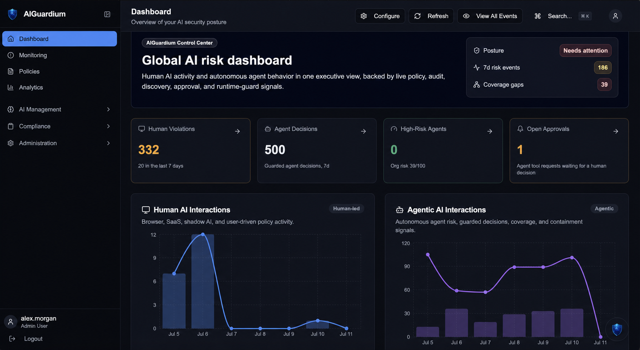Screen dimensions: 640x350
Task: Click the View All Events button
Action: click(490, 16)
